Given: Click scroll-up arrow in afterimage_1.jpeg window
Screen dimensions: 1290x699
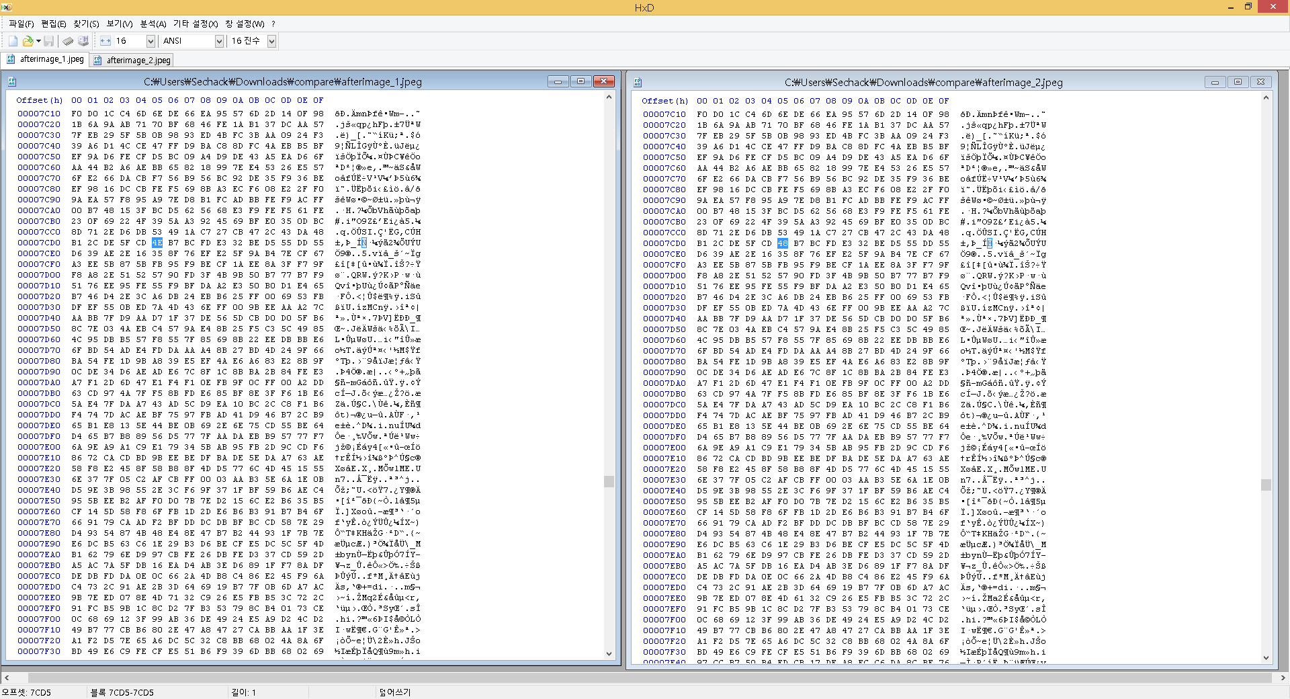Looking at the screenshot, I should tap(609, 97).
